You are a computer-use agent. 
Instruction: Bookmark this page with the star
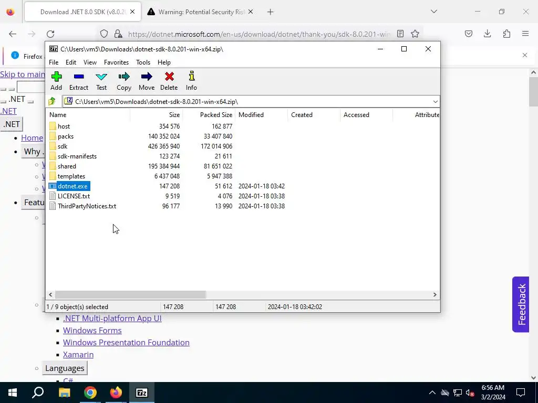pyautogui.click(x=415, y=34)
